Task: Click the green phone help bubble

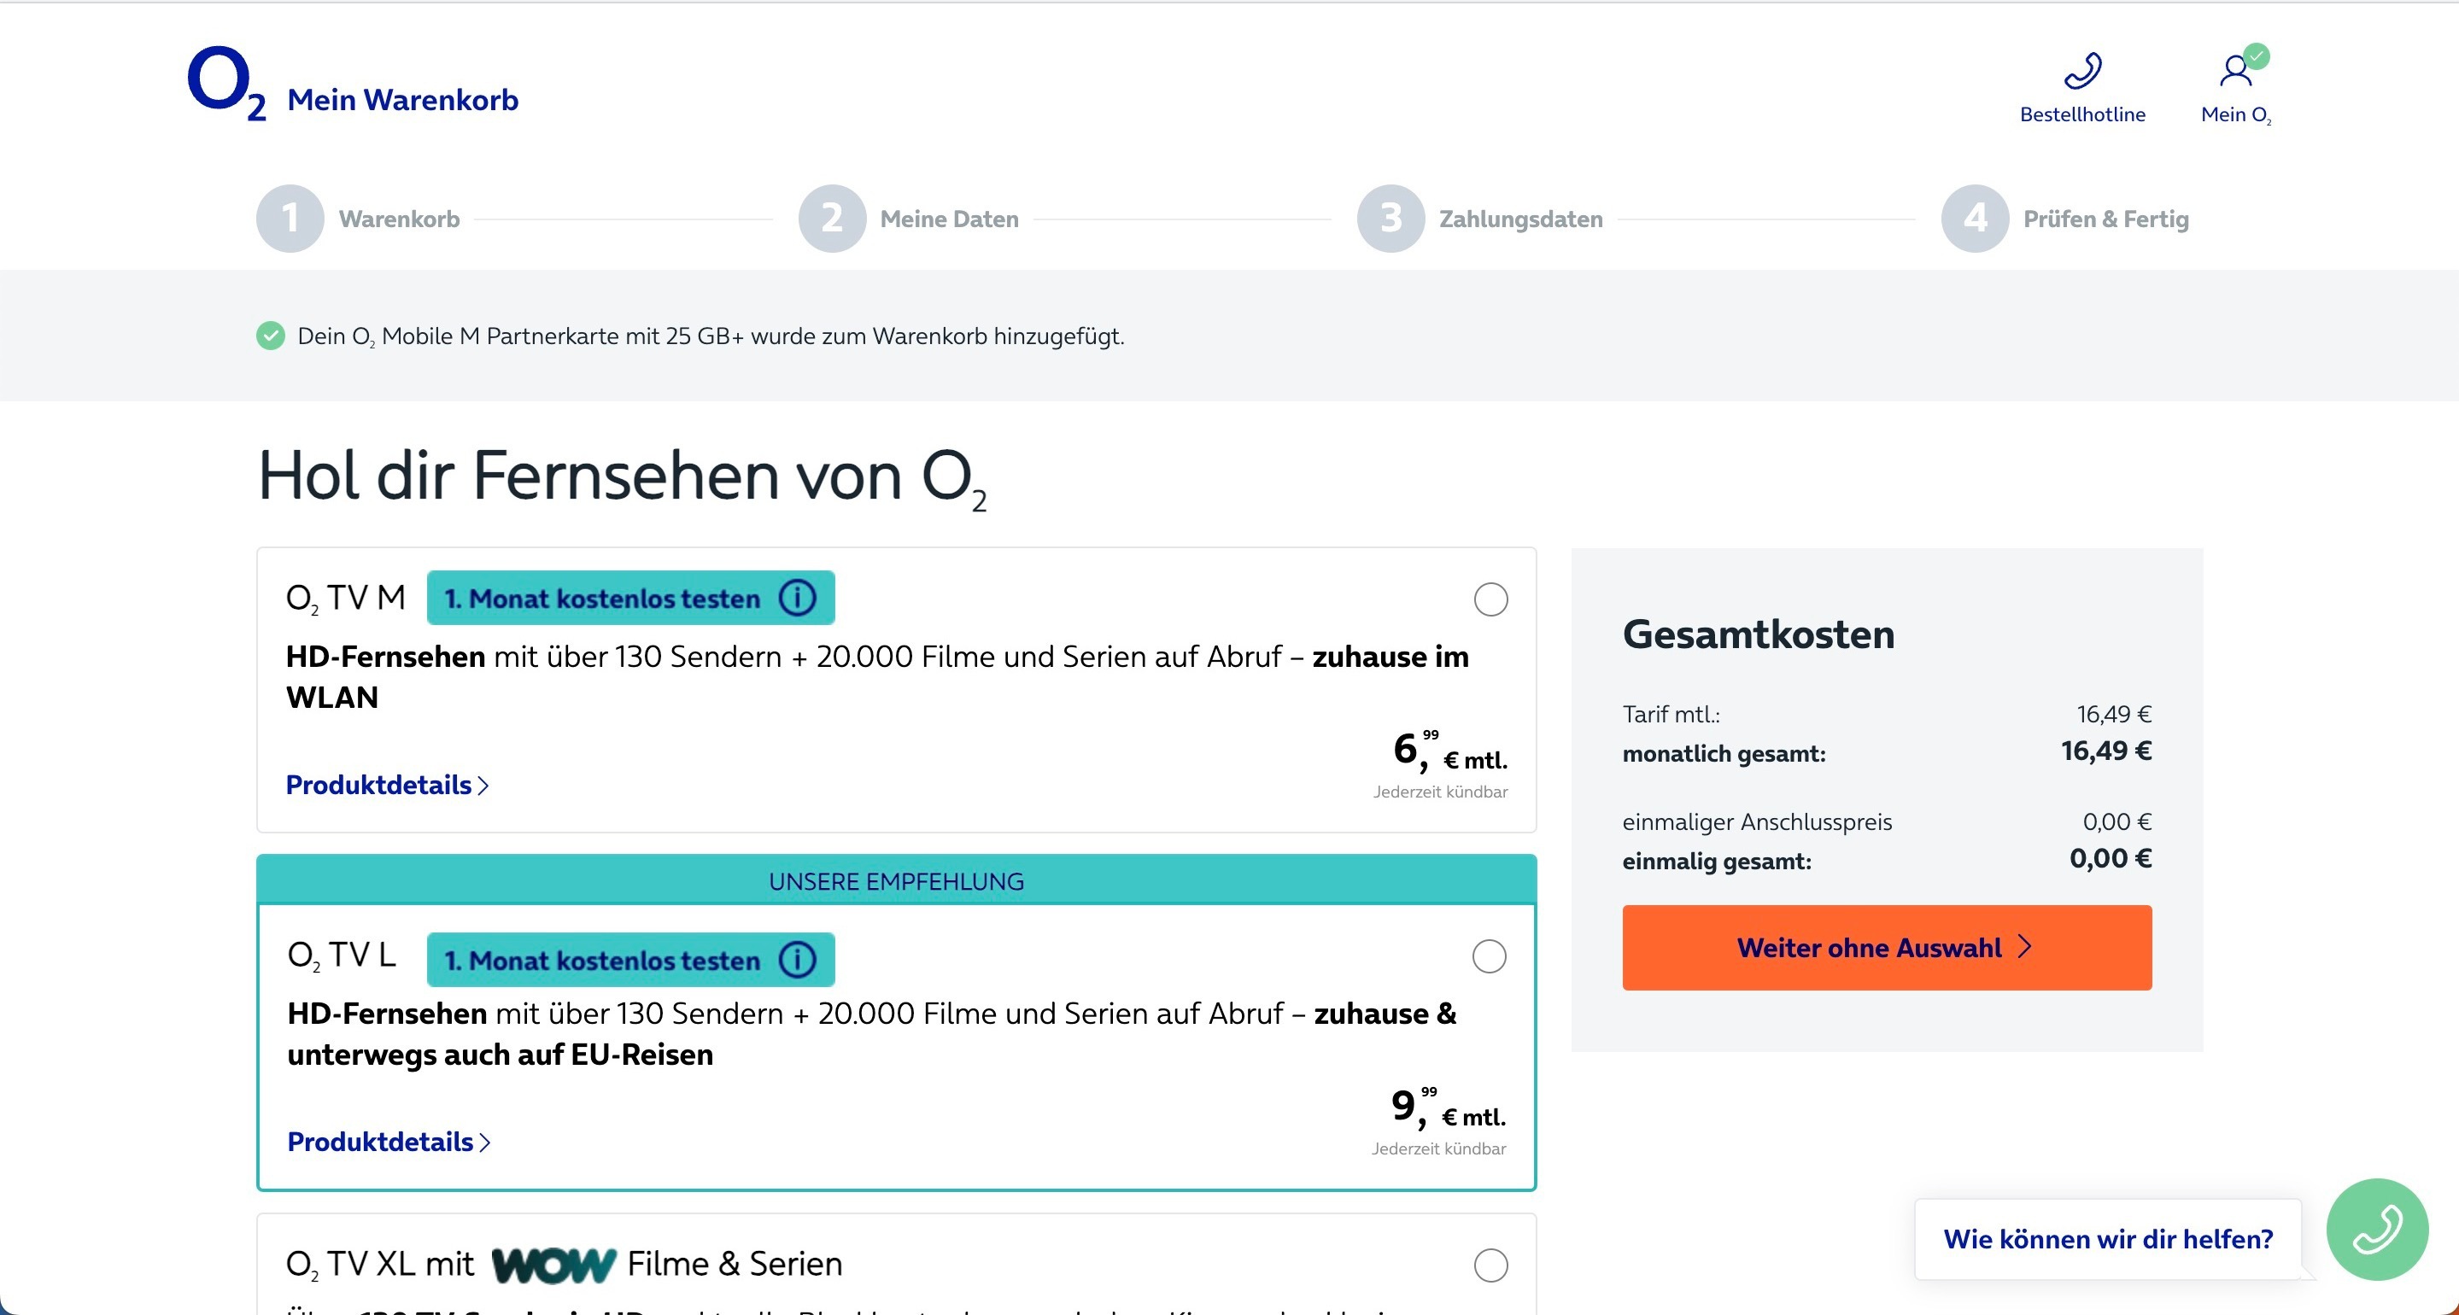Action: pos(2377,1229)
